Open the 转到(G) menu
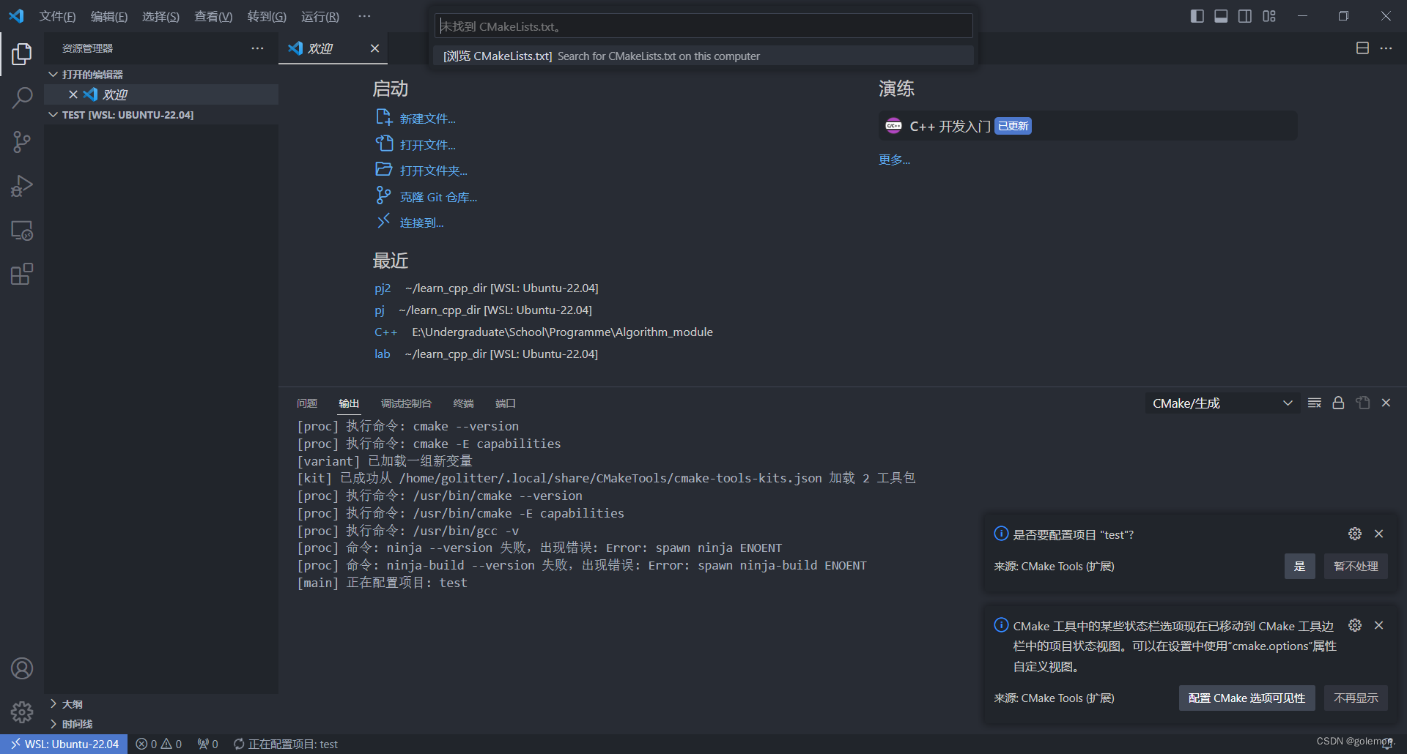Image resolution: width=1407 pixels, height=754 pixels. pos(267,16)
